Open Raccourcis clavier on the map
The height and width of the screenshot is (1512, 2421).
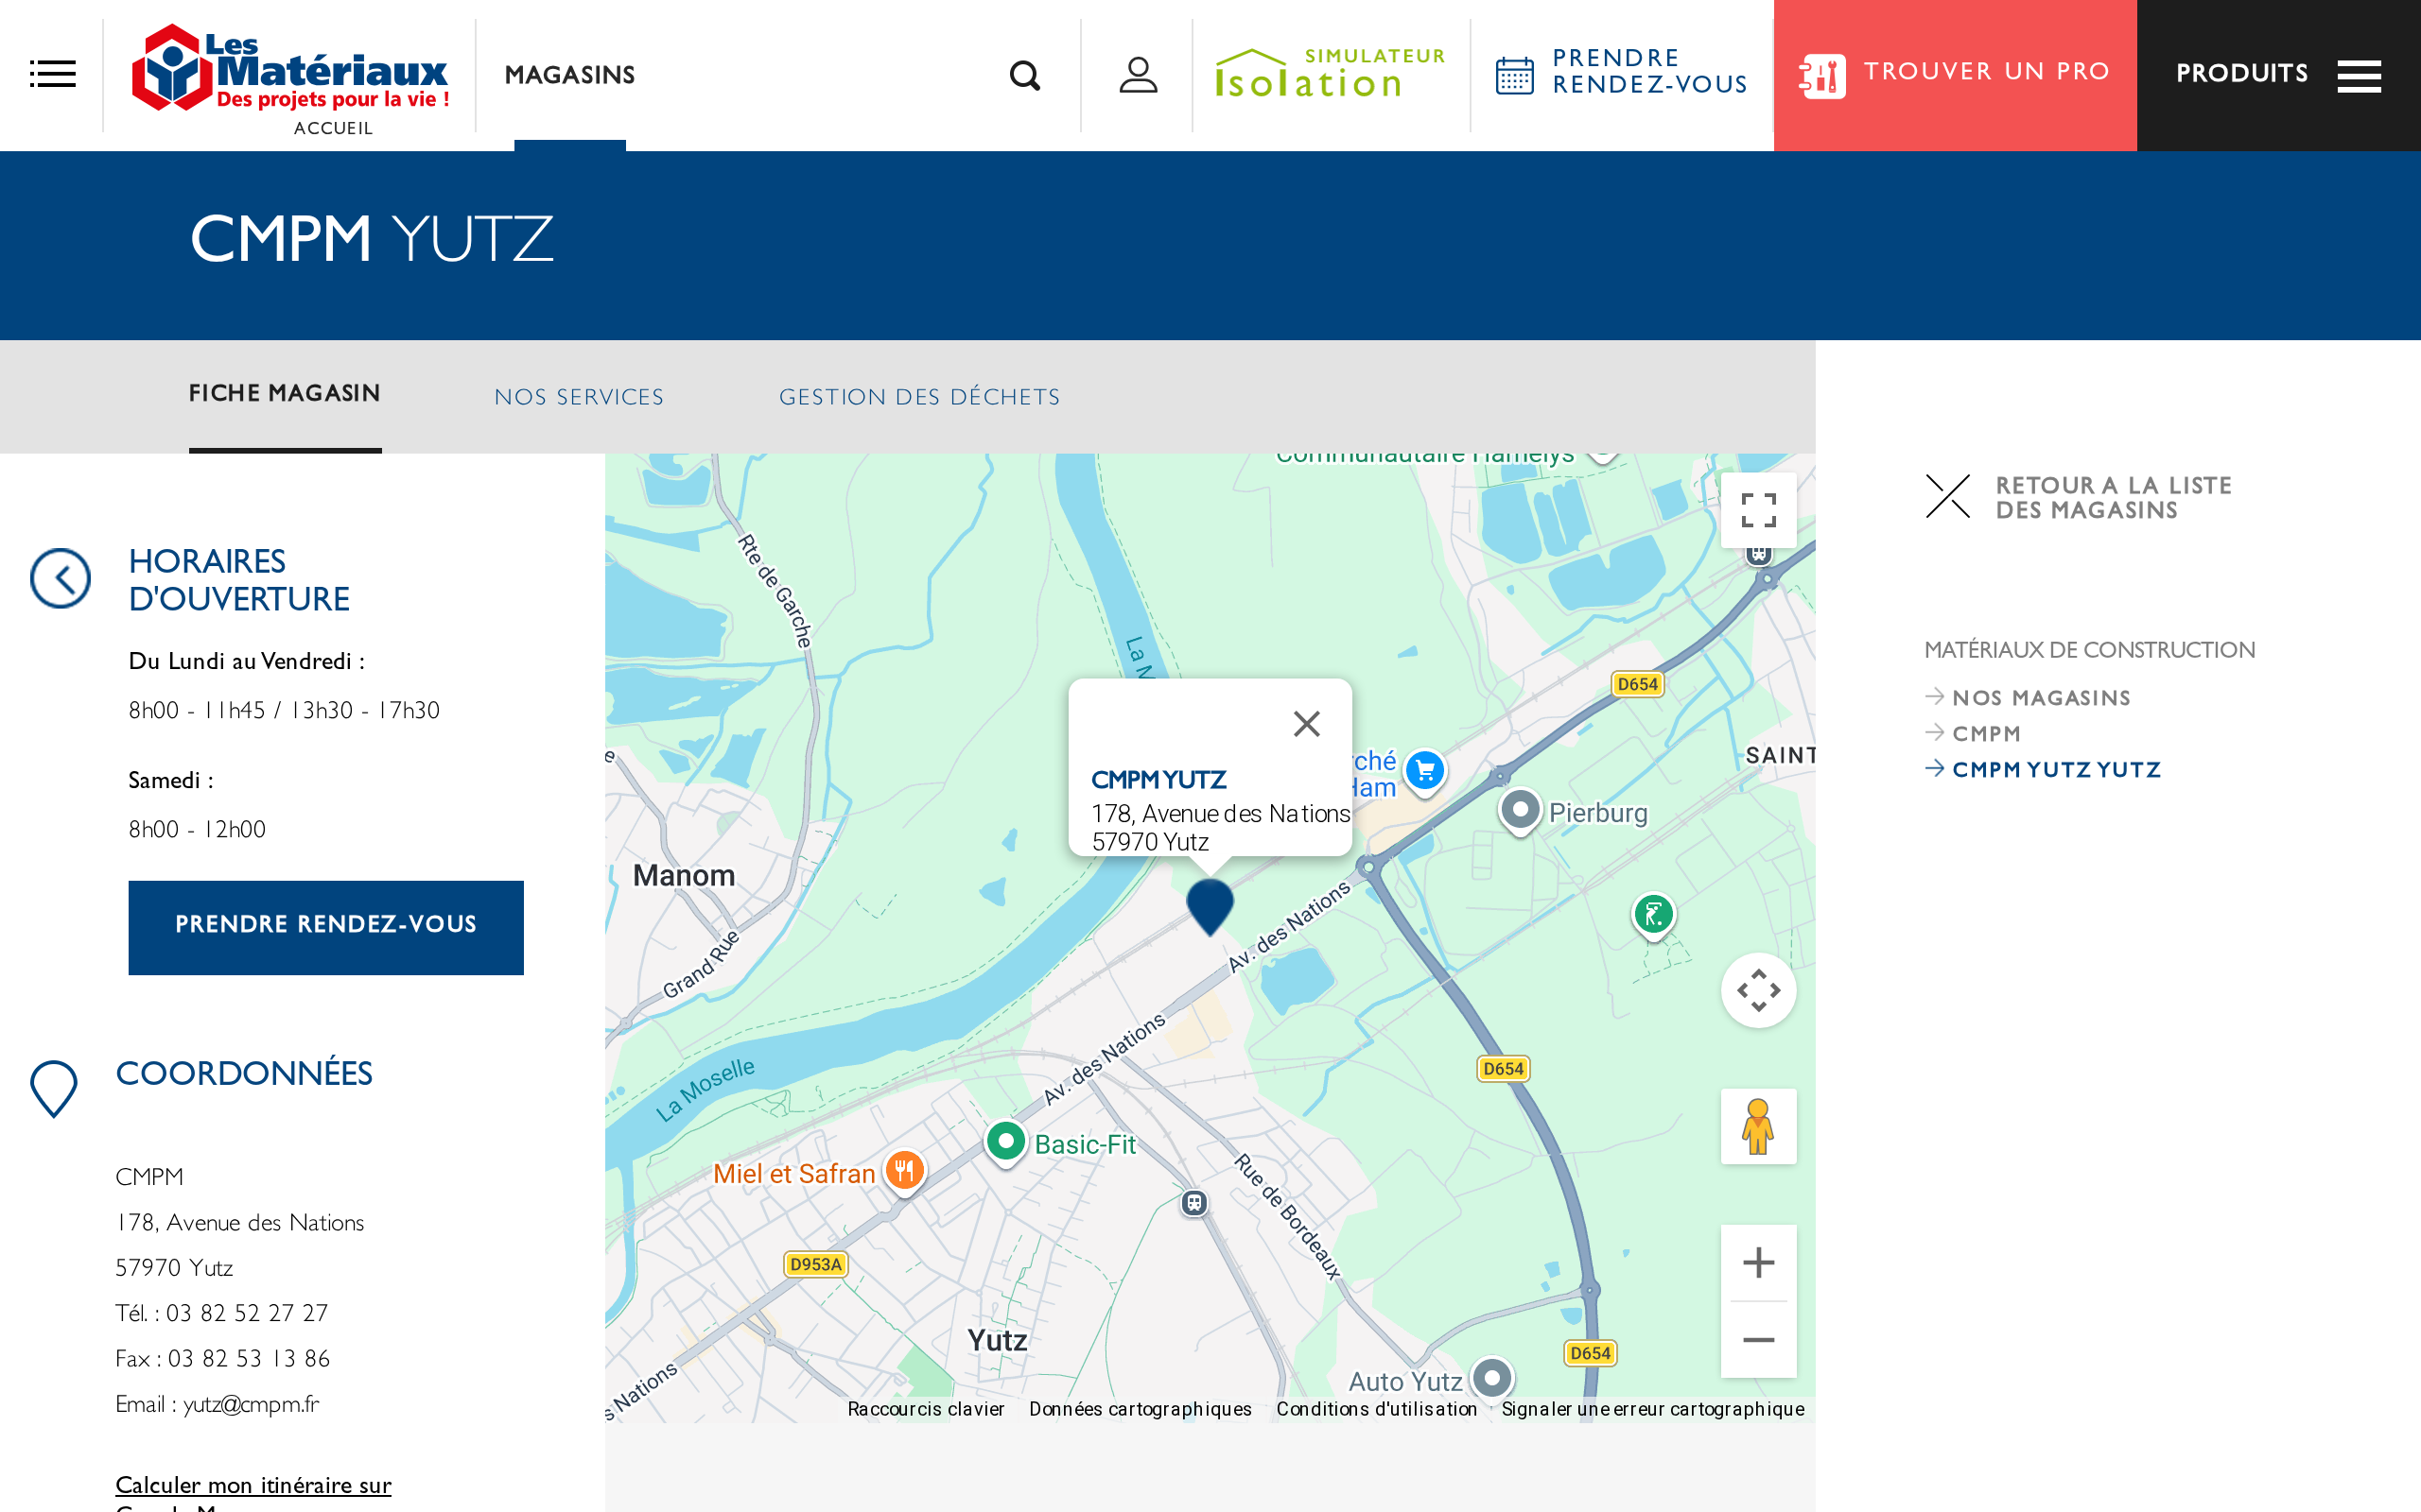pos(926,1409)
